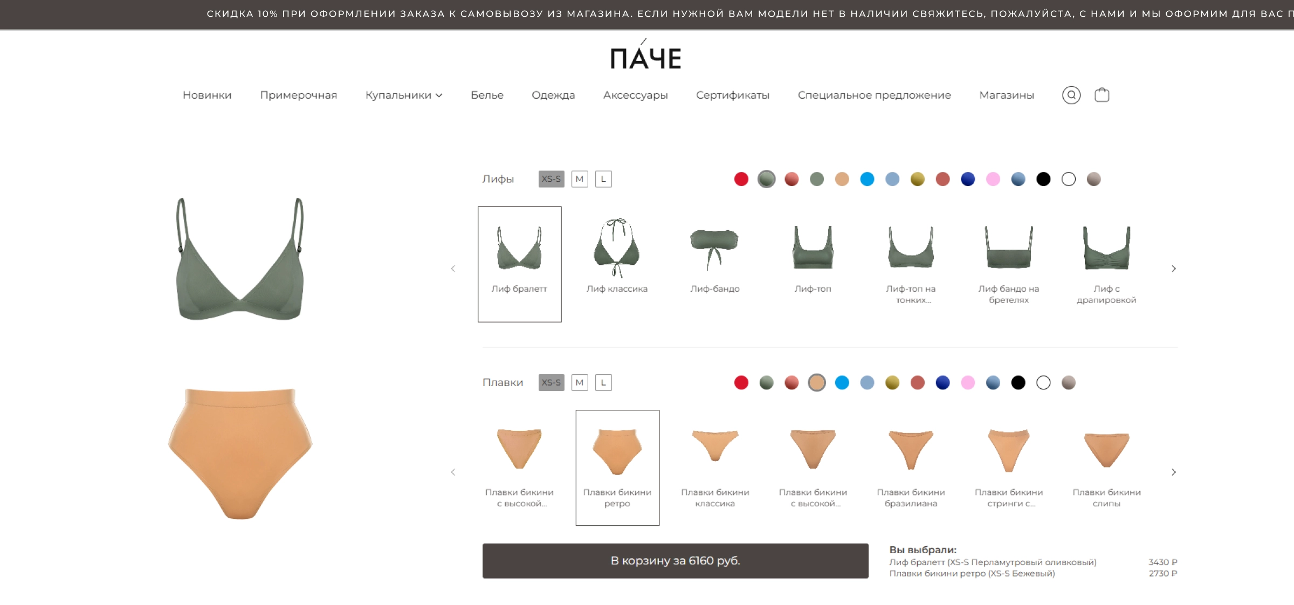Select Плавки бикини классика style

tap(715, 467)
